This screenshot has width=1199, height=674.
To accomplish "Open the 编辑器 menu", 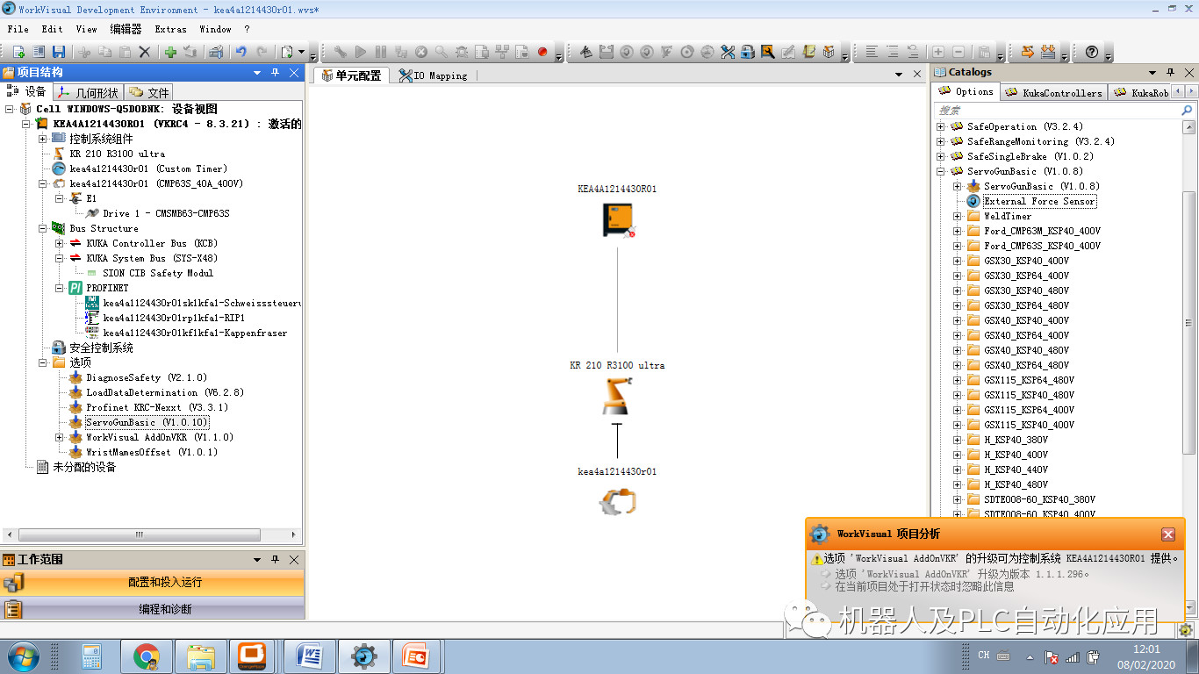I will tap(126, 29).
